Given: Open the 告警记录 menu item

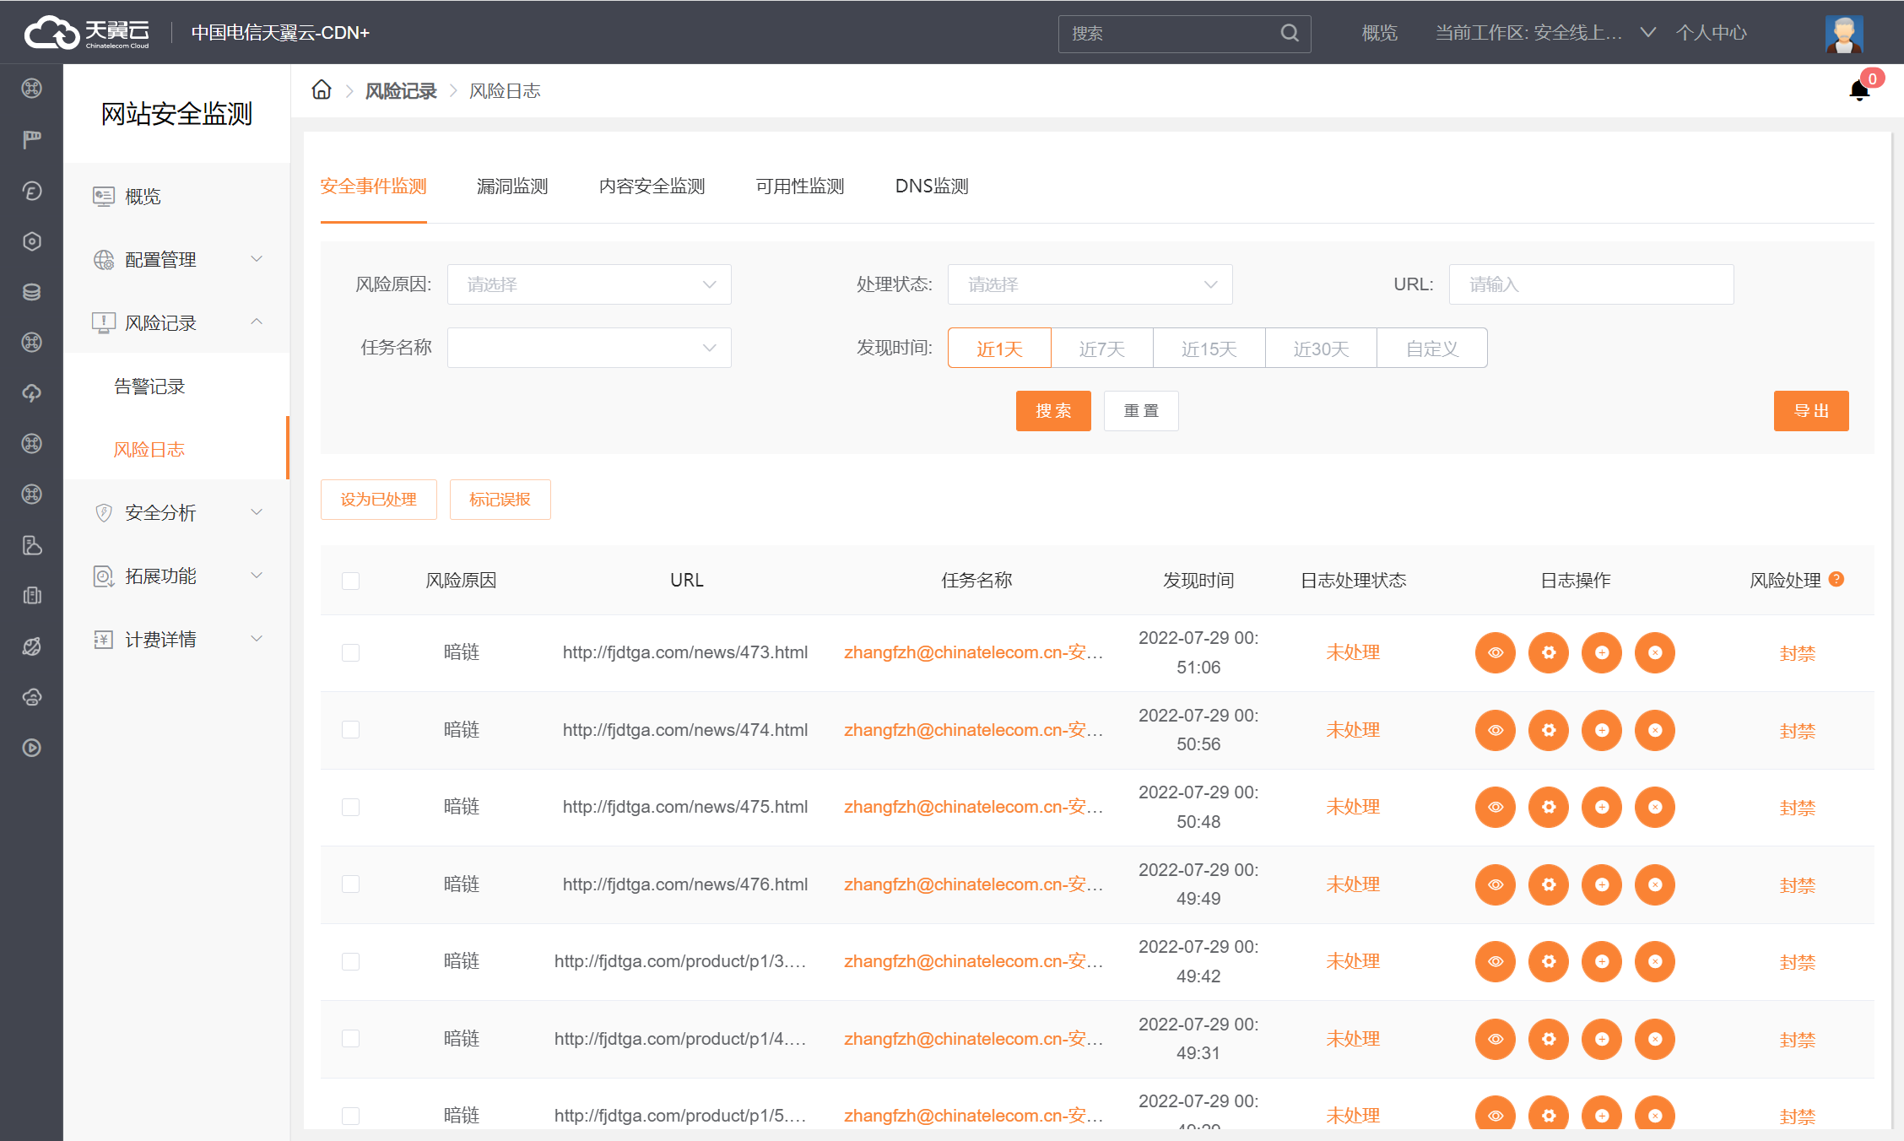Looking at the screenshot, I should [x=149, y=387].
